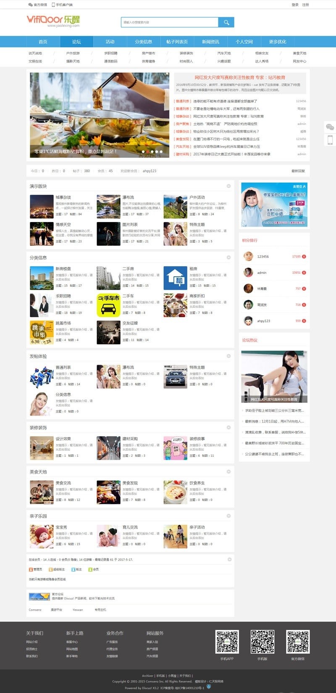Toggle the 美食天地 section collapse
Image resolution: width=336 pixels, height=693 pixels.
click(228, 471)
